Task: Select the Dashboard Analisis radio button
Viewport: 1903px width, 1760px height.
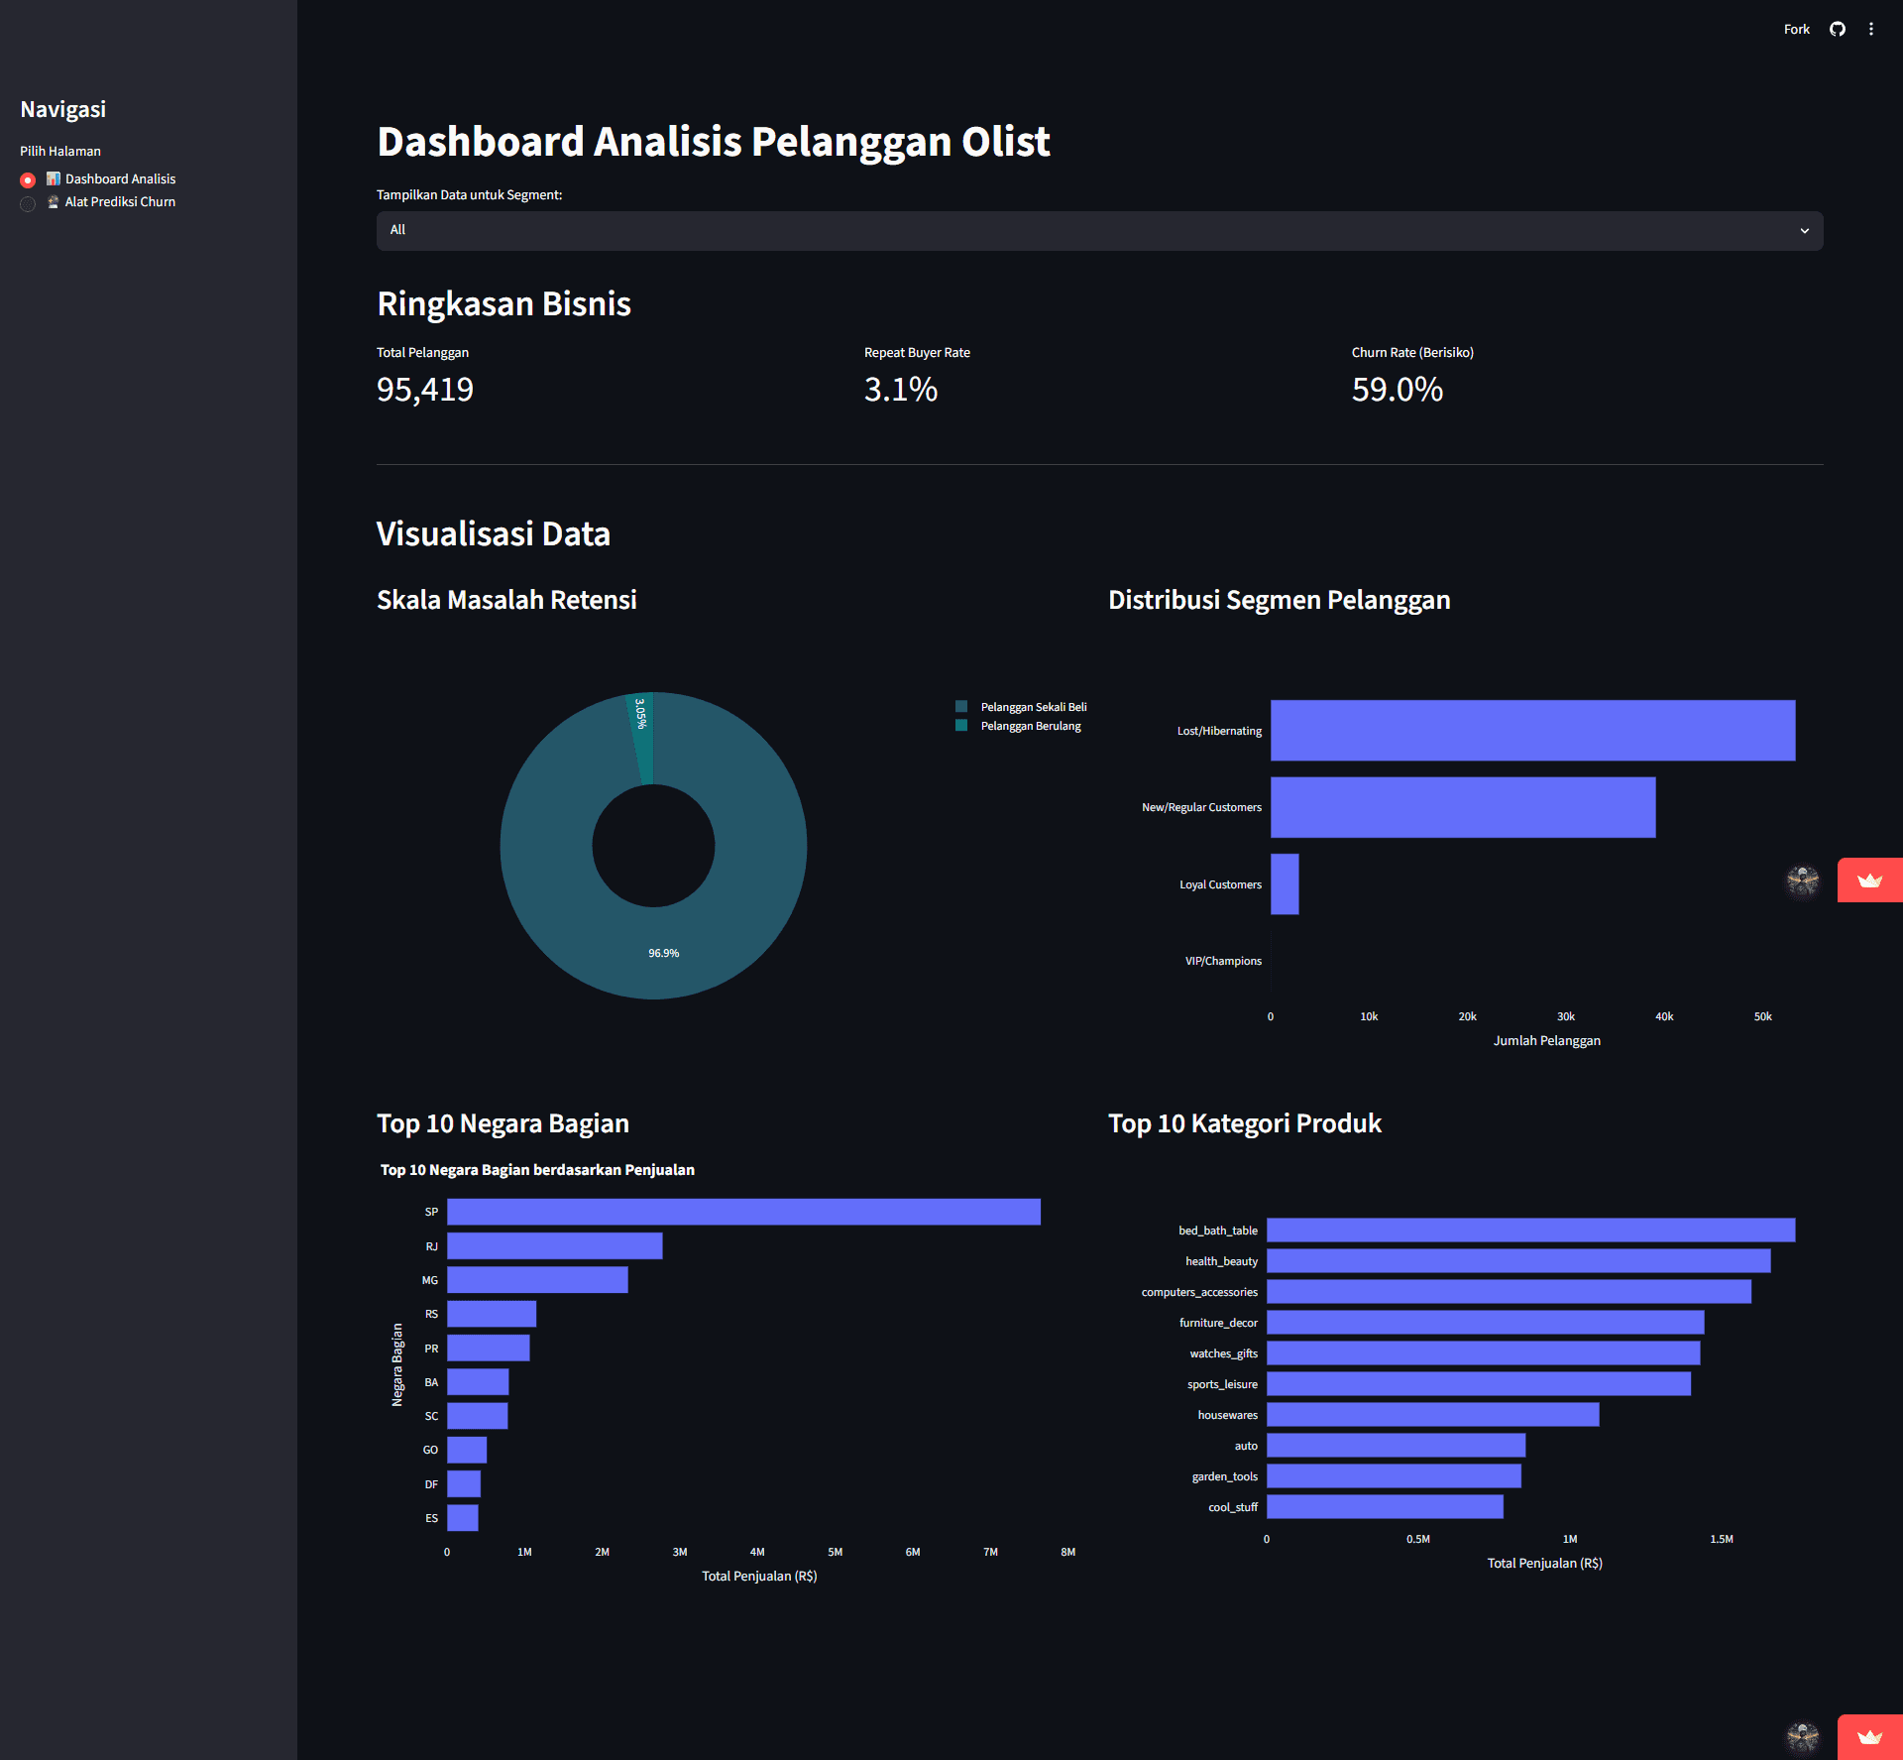Action: click(x=28, y=180)
